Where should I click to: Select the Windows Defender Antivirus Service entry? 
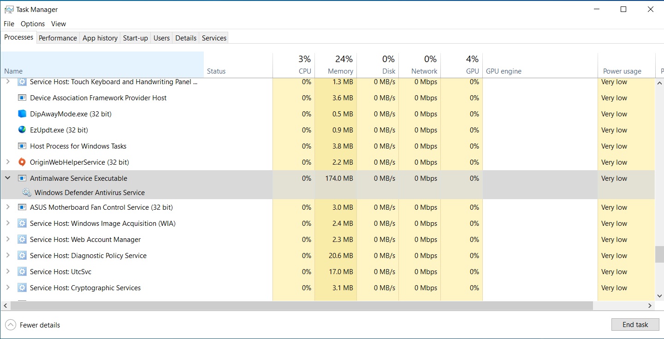(x=89, y=193)
